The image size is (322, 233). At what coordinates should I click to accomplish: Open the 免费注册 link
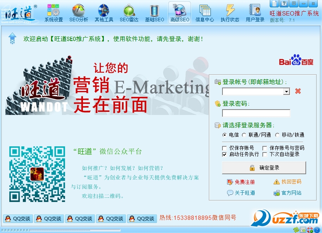[241, 182]
